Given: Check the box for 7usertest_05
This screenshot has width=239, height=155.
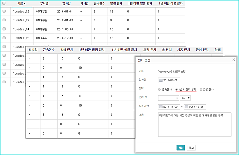Looking at the screenshot, I should pos(4,38).
